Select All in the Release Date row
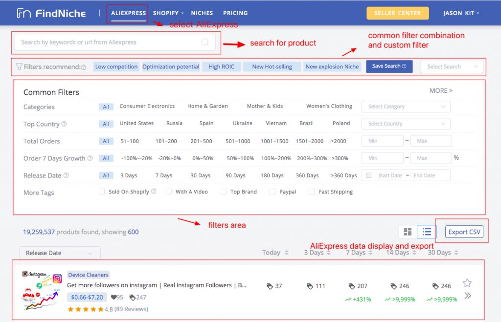The width and height of the screenshot is (501, 322). coord(106,175)
